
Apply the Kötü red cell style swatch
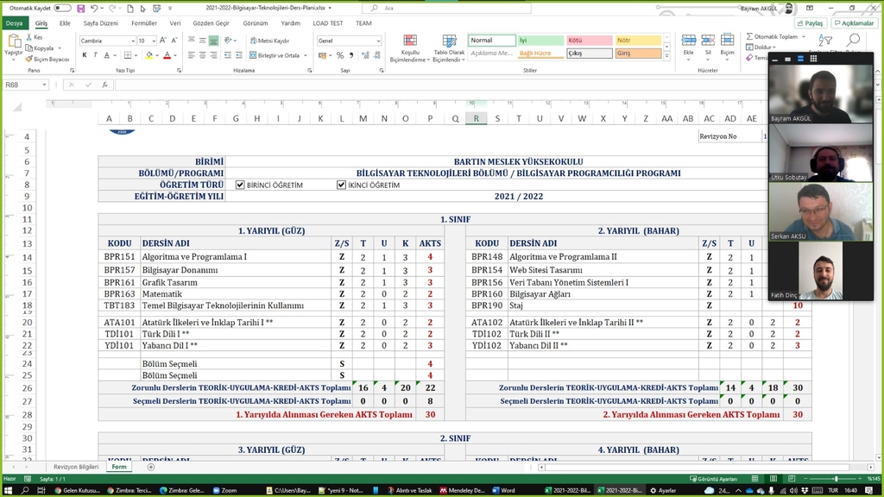tap(589, 41)
